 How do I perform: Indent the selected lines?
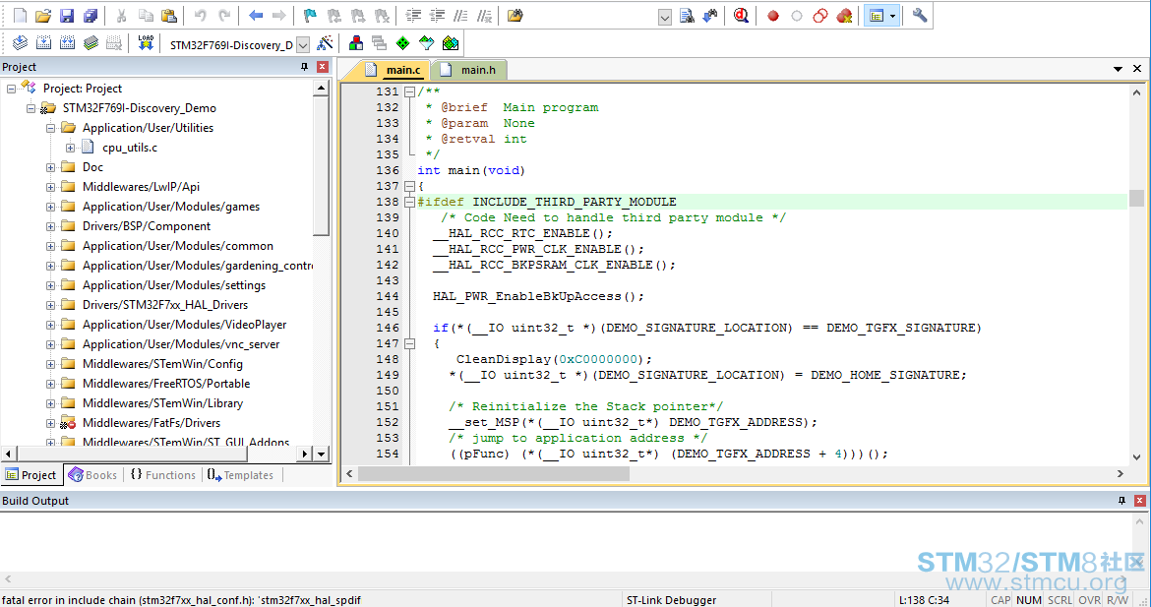coord(414,16)
